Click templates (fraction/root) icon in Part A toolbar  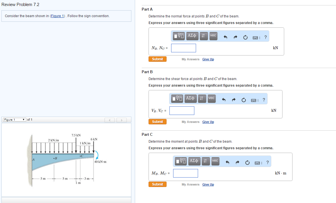coord(179,36)
